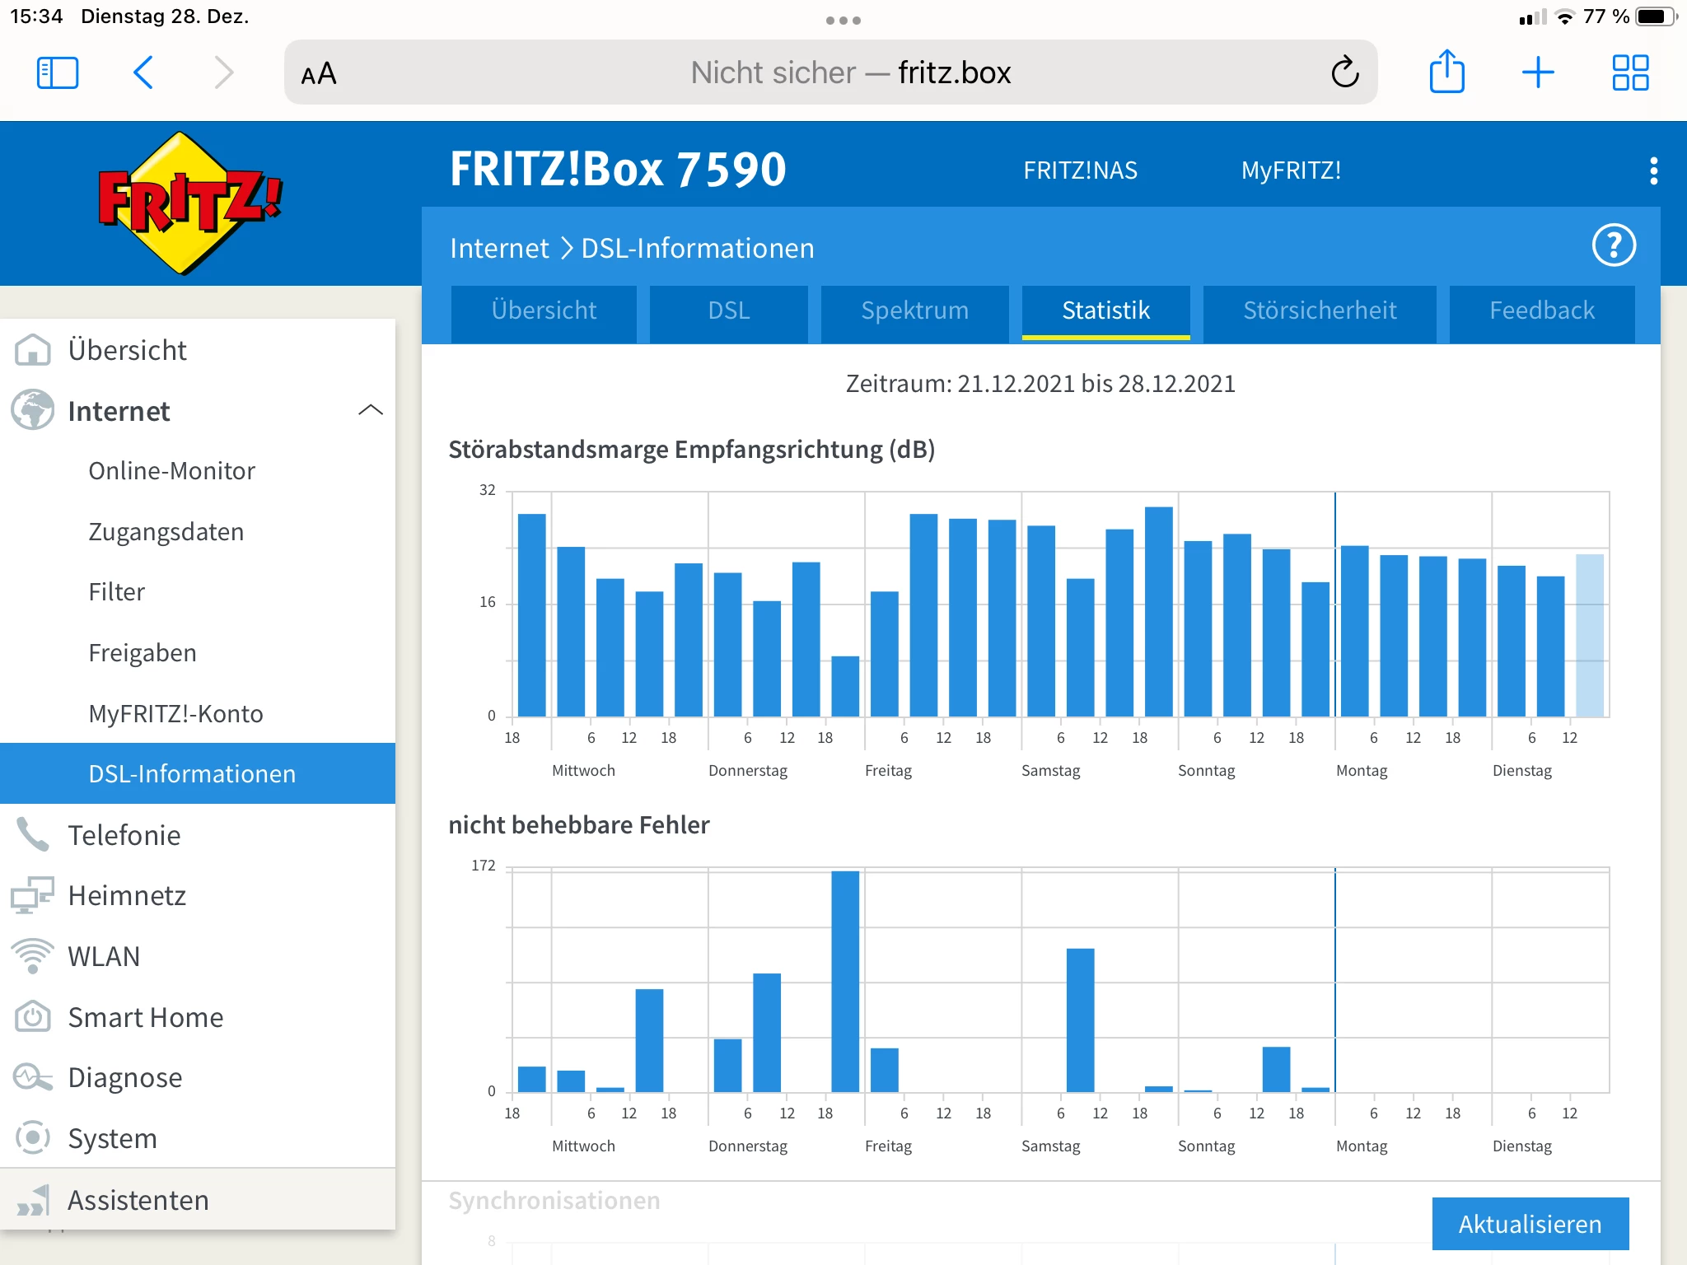
Task: Open the help question mark icon
Action: tap(1613, 245)
